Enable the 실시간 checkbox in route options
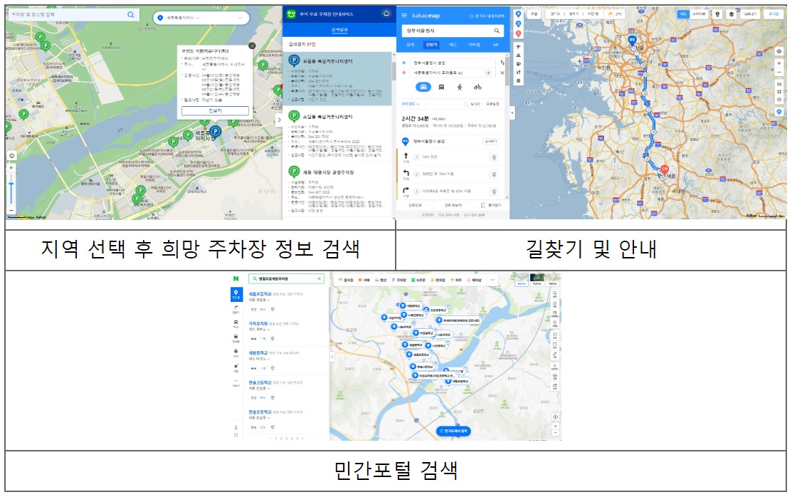The image size is (792, 497). (x=468, y=103)
